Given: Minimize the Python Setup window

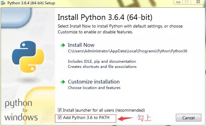Looking at the screenshot, I should pos(178,2).
